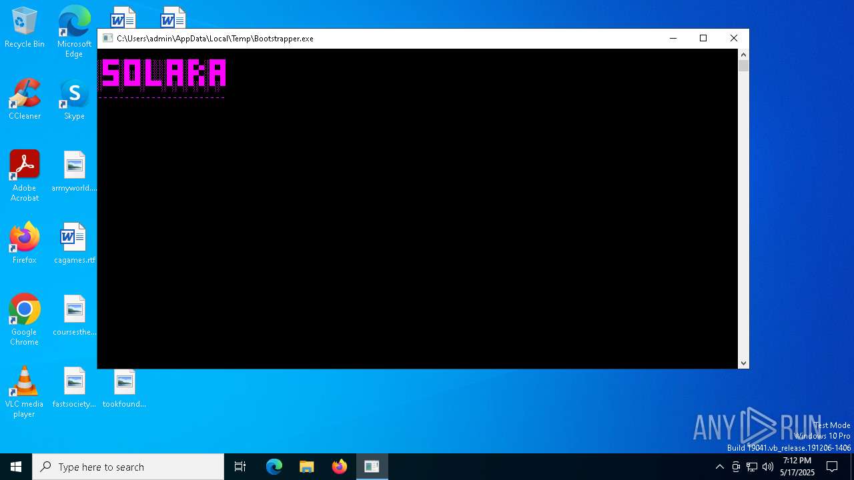Open the Recycle Bin desktop icon
854x480 pixels.
click(25, 28)
